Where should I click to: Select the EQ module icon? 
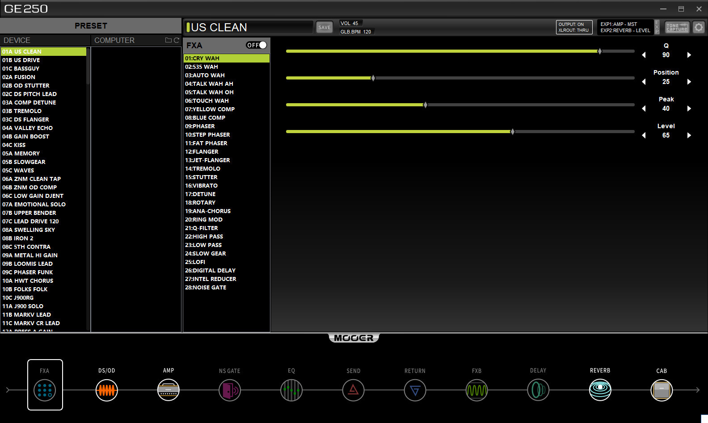(291, 390)
